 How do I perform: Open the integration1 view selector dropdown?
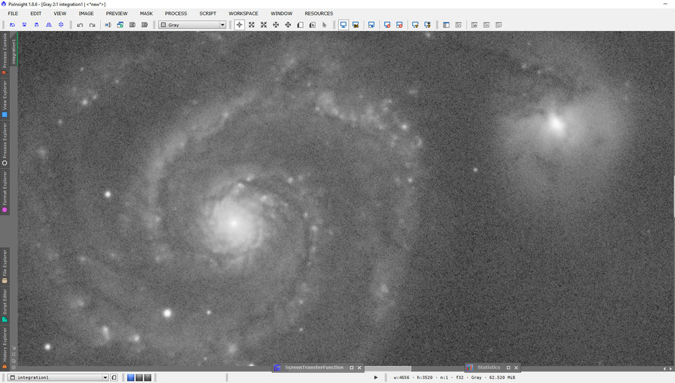[58, 378]
